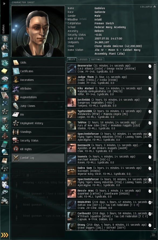Screen dimensions: 158x240
Task: Open the mail envelope icon in sidebar
Action: coord(5,55)
